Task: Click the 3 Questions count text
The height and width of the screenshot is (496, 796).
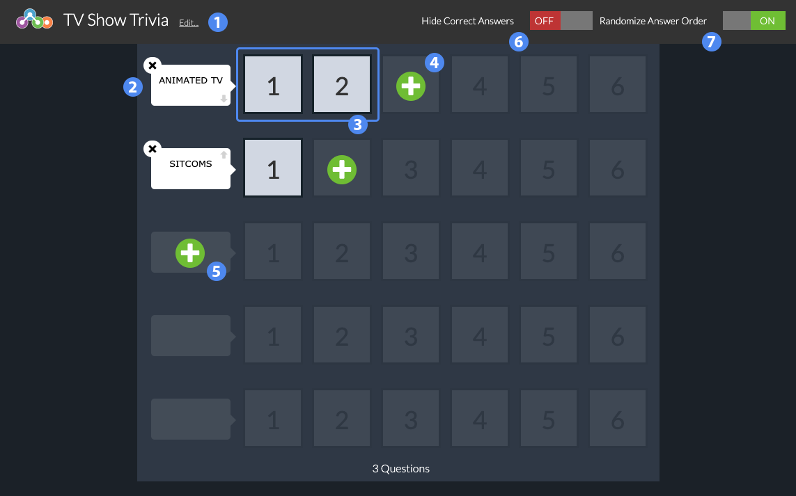Action: pos(401,469)
